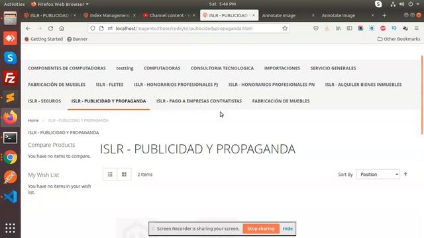The image size is (424, 238).
Task: Open Getting Started bookmark
Action: click(44, 39)
